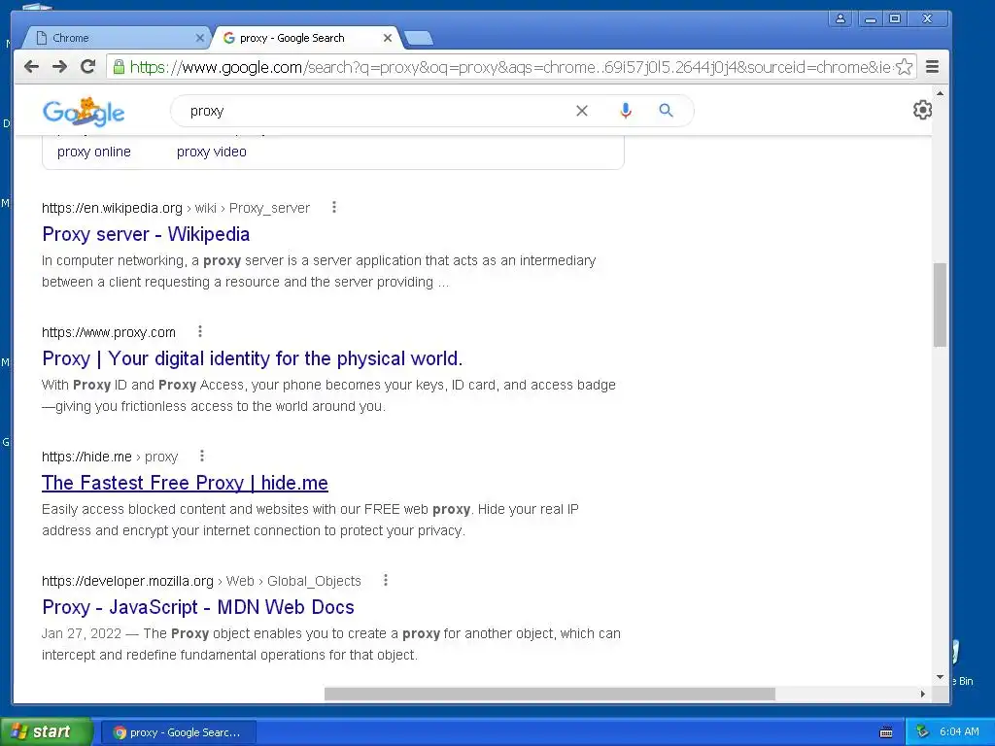Open options menu for hide.me result
The height and width of the screenshot is (746, 995).
point(202,456)
